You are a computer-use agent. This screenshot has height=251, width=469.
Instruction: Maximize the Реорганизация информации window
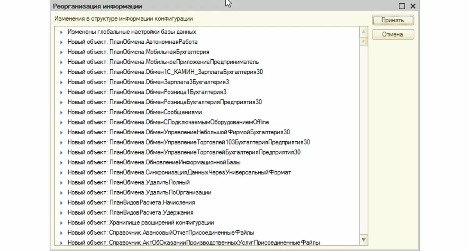402,6
